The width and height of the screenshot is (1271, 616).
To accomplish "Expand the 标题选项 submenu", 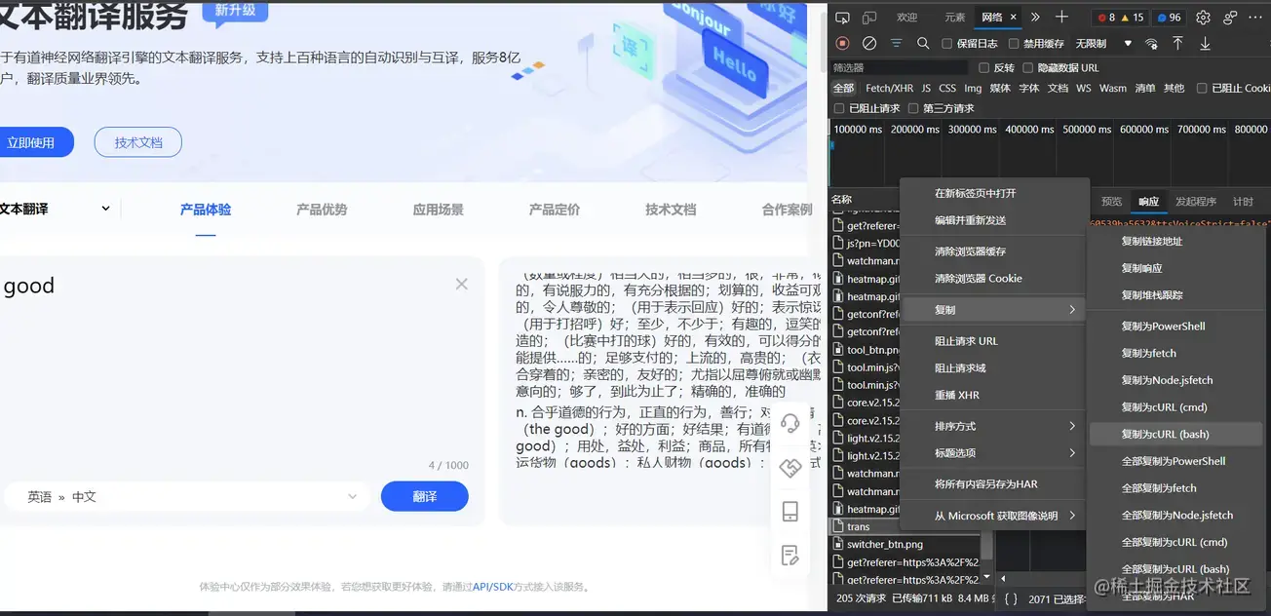I will point(992,453).
